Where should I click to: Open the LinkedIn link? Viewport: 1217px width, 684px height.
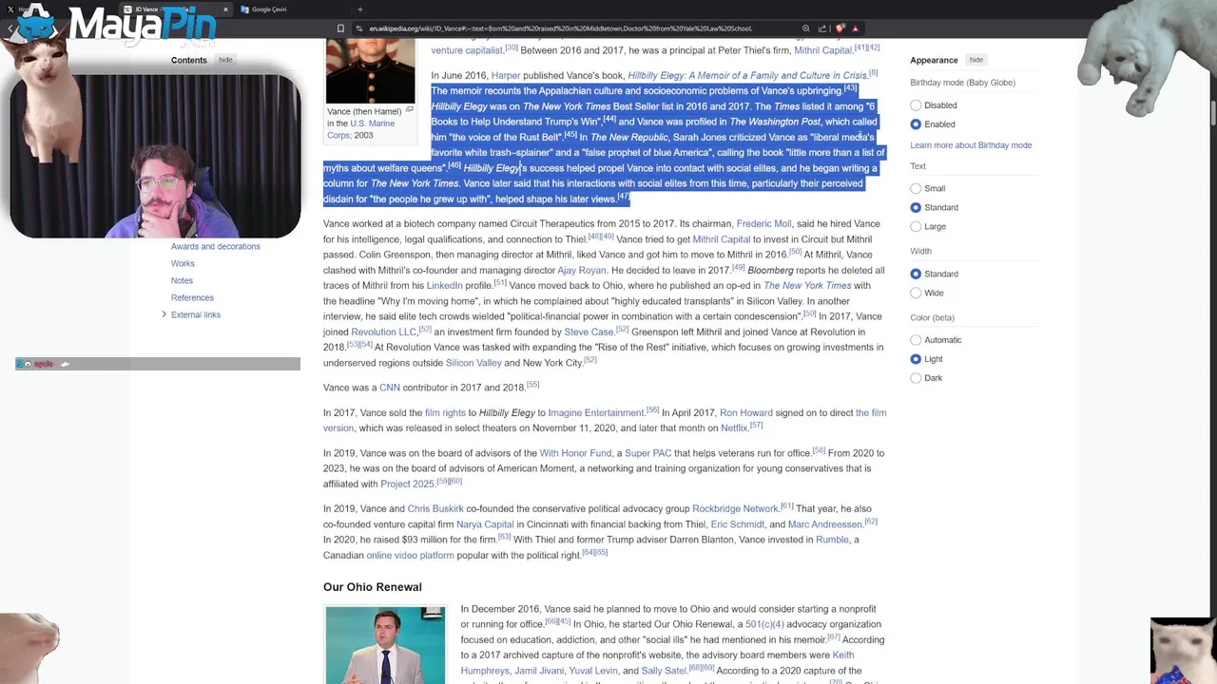[444, 286]
